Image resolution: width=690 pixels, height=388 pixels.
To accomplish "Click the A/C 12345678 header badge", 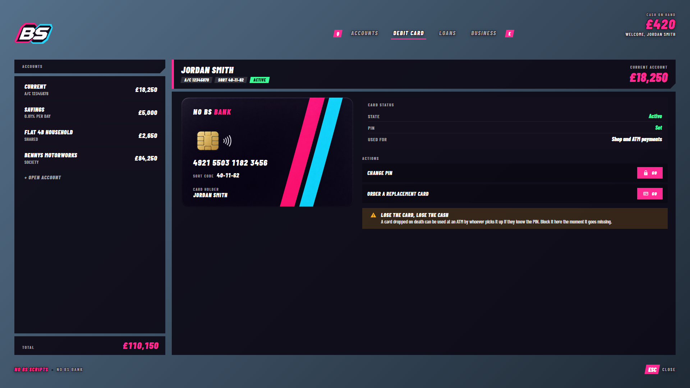I will (x=197, y=80).
